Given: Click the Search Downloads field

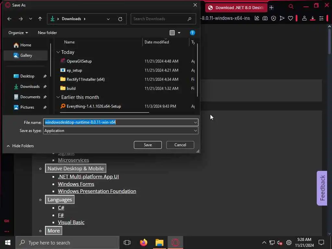Looking at the screenshot, I should click(163, 19).
